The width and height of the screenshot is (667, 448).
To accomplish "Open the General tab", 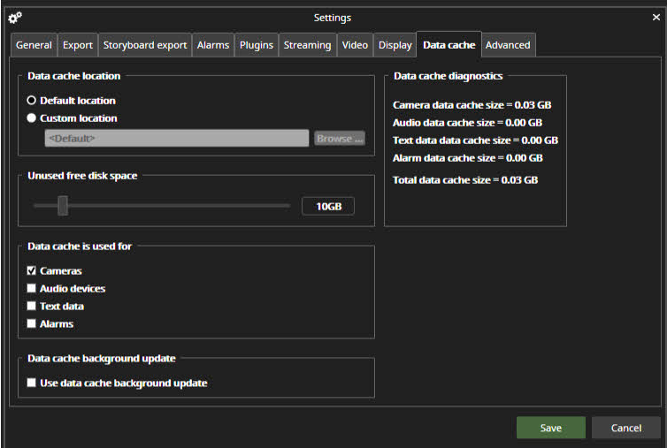I will click(34, 45).
